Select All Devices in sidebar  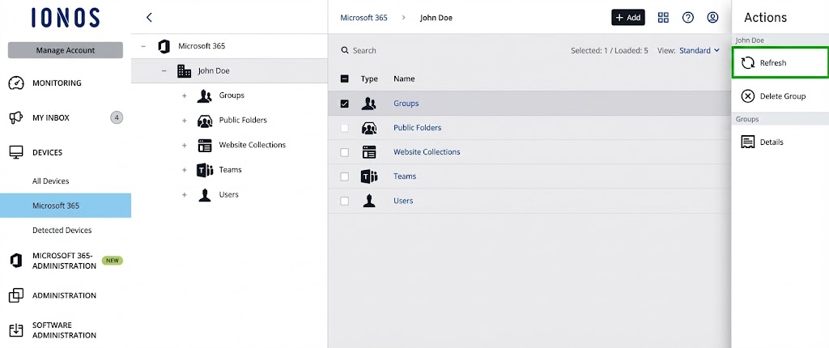[x=51, y=180]
